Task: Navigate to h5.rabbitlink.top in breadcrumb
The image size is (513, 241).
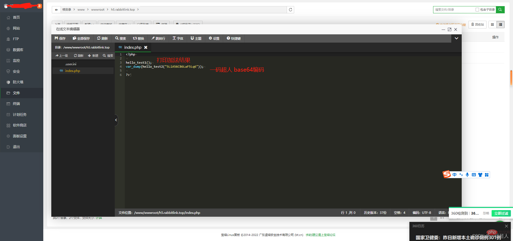Action: pyautogui.click(x=123, y=10)
